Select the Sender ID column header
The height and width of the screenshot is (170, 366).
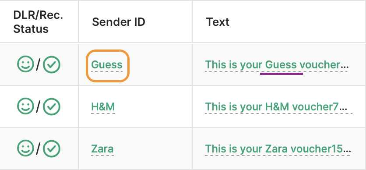click(x=119, y=22)
